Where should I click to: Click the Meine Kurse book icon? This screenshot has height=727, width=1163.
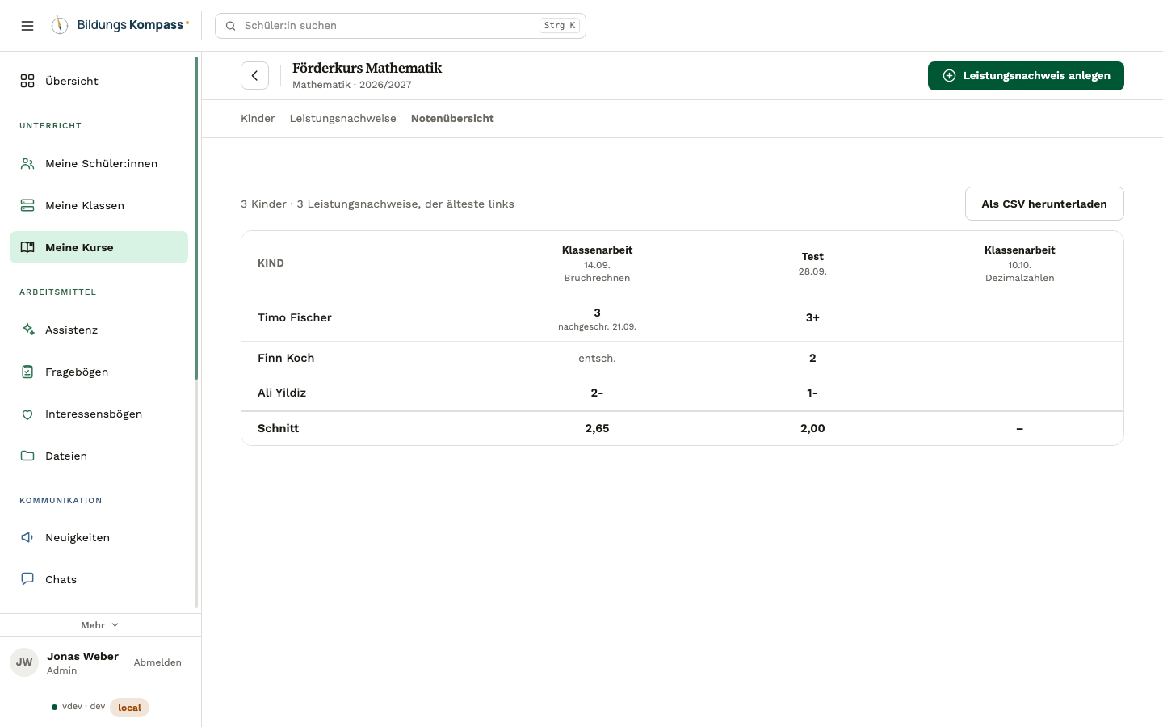pos(27,247)
